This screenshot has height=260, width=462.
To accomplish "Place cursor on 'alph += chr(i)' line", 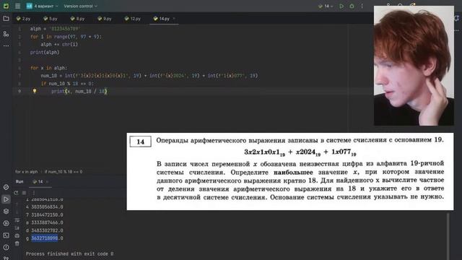I will [x=59, y=45].
